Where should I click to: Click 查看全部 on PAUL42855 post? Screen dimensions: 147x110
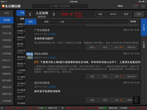(x=131, y=77)
